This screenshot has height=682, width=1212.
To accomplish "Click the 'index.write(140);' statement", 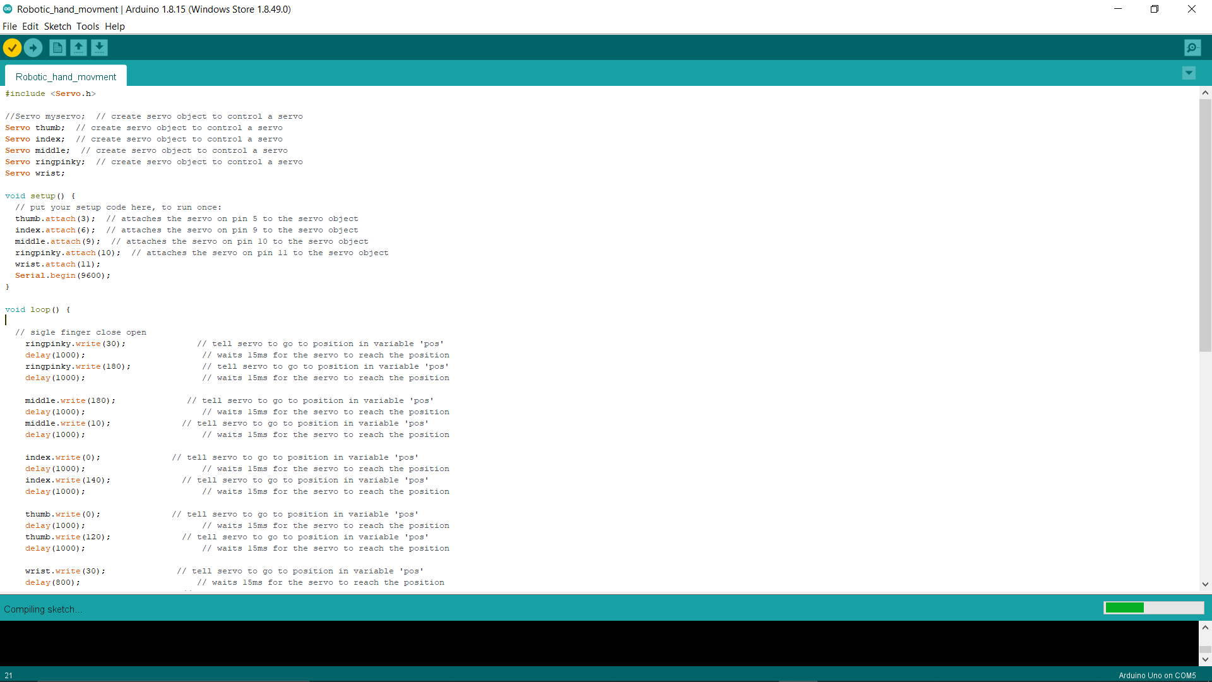I will pyautogui.click(x=68, y=480).
